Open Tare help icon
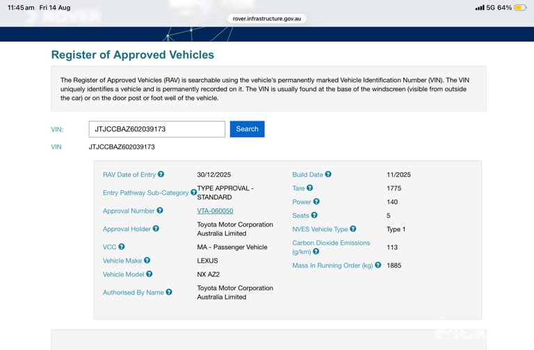The height and width of the screenshot is (350, 534). pos(309,187)
